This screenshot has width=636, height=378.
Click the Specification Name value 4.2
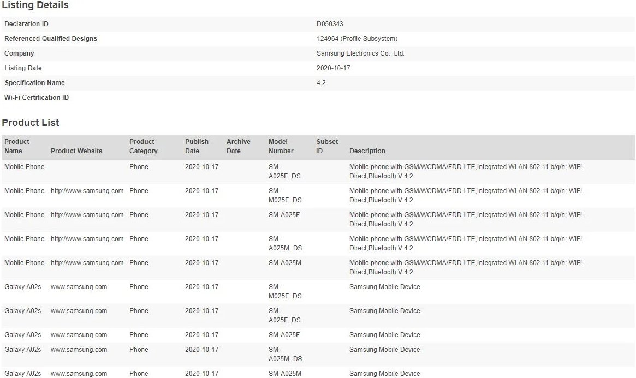pos(321,83)
